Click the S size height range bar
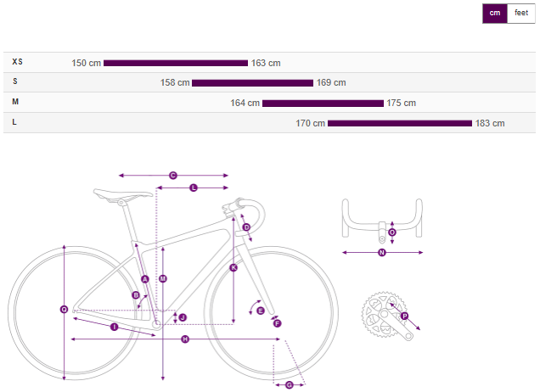The image size is (540, 392). (252, 83)
